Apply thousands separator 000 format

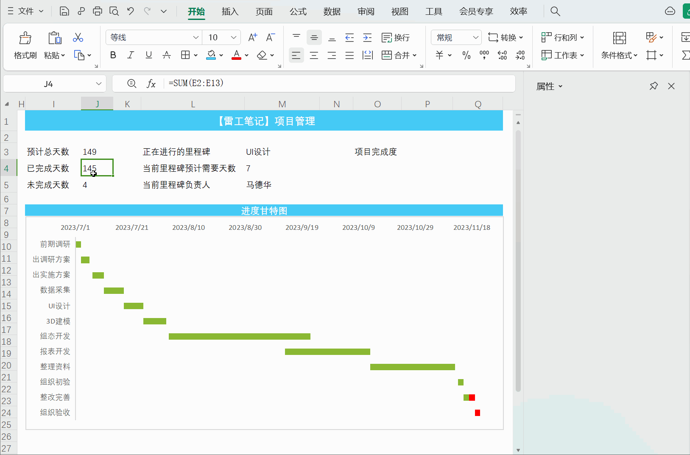tap(484, 55)
